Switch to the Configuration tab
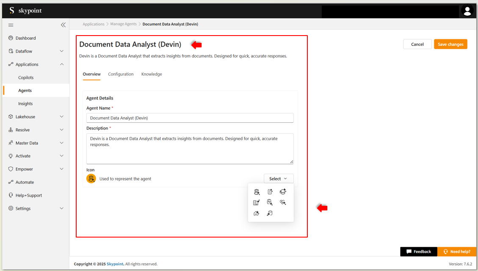478x271 pixels. coord(121,74)
